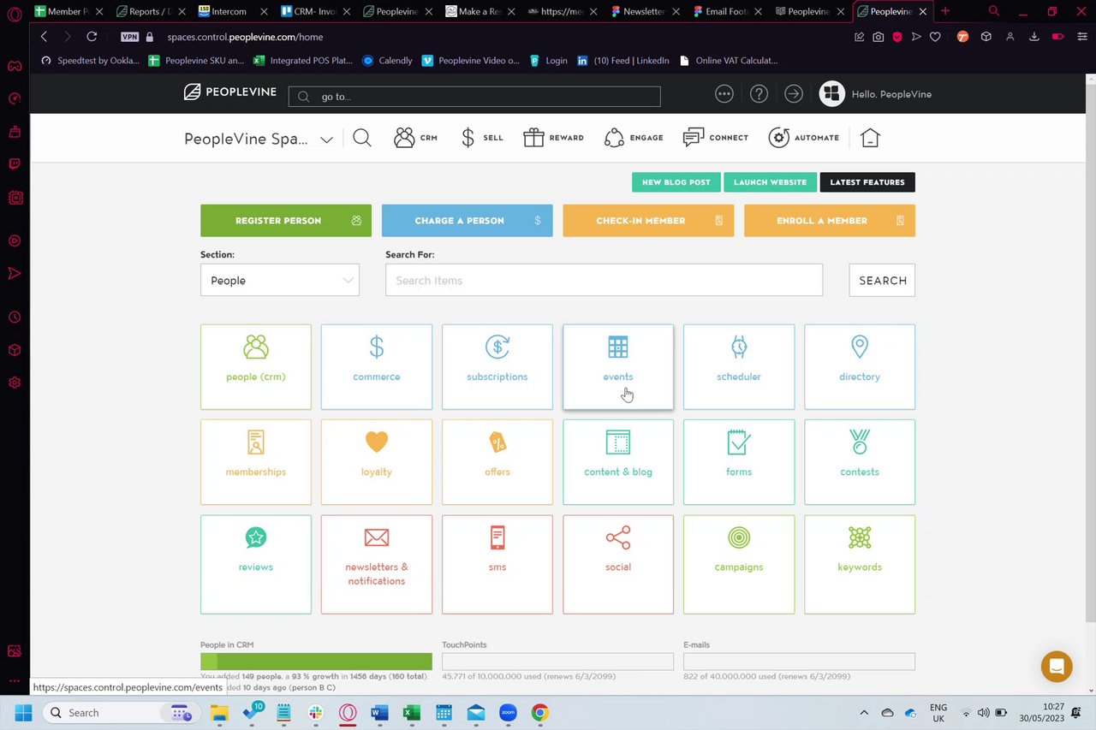Click the LATEST FEATURES button
The image size is (1096, 730).
click(x=867, y=182)
